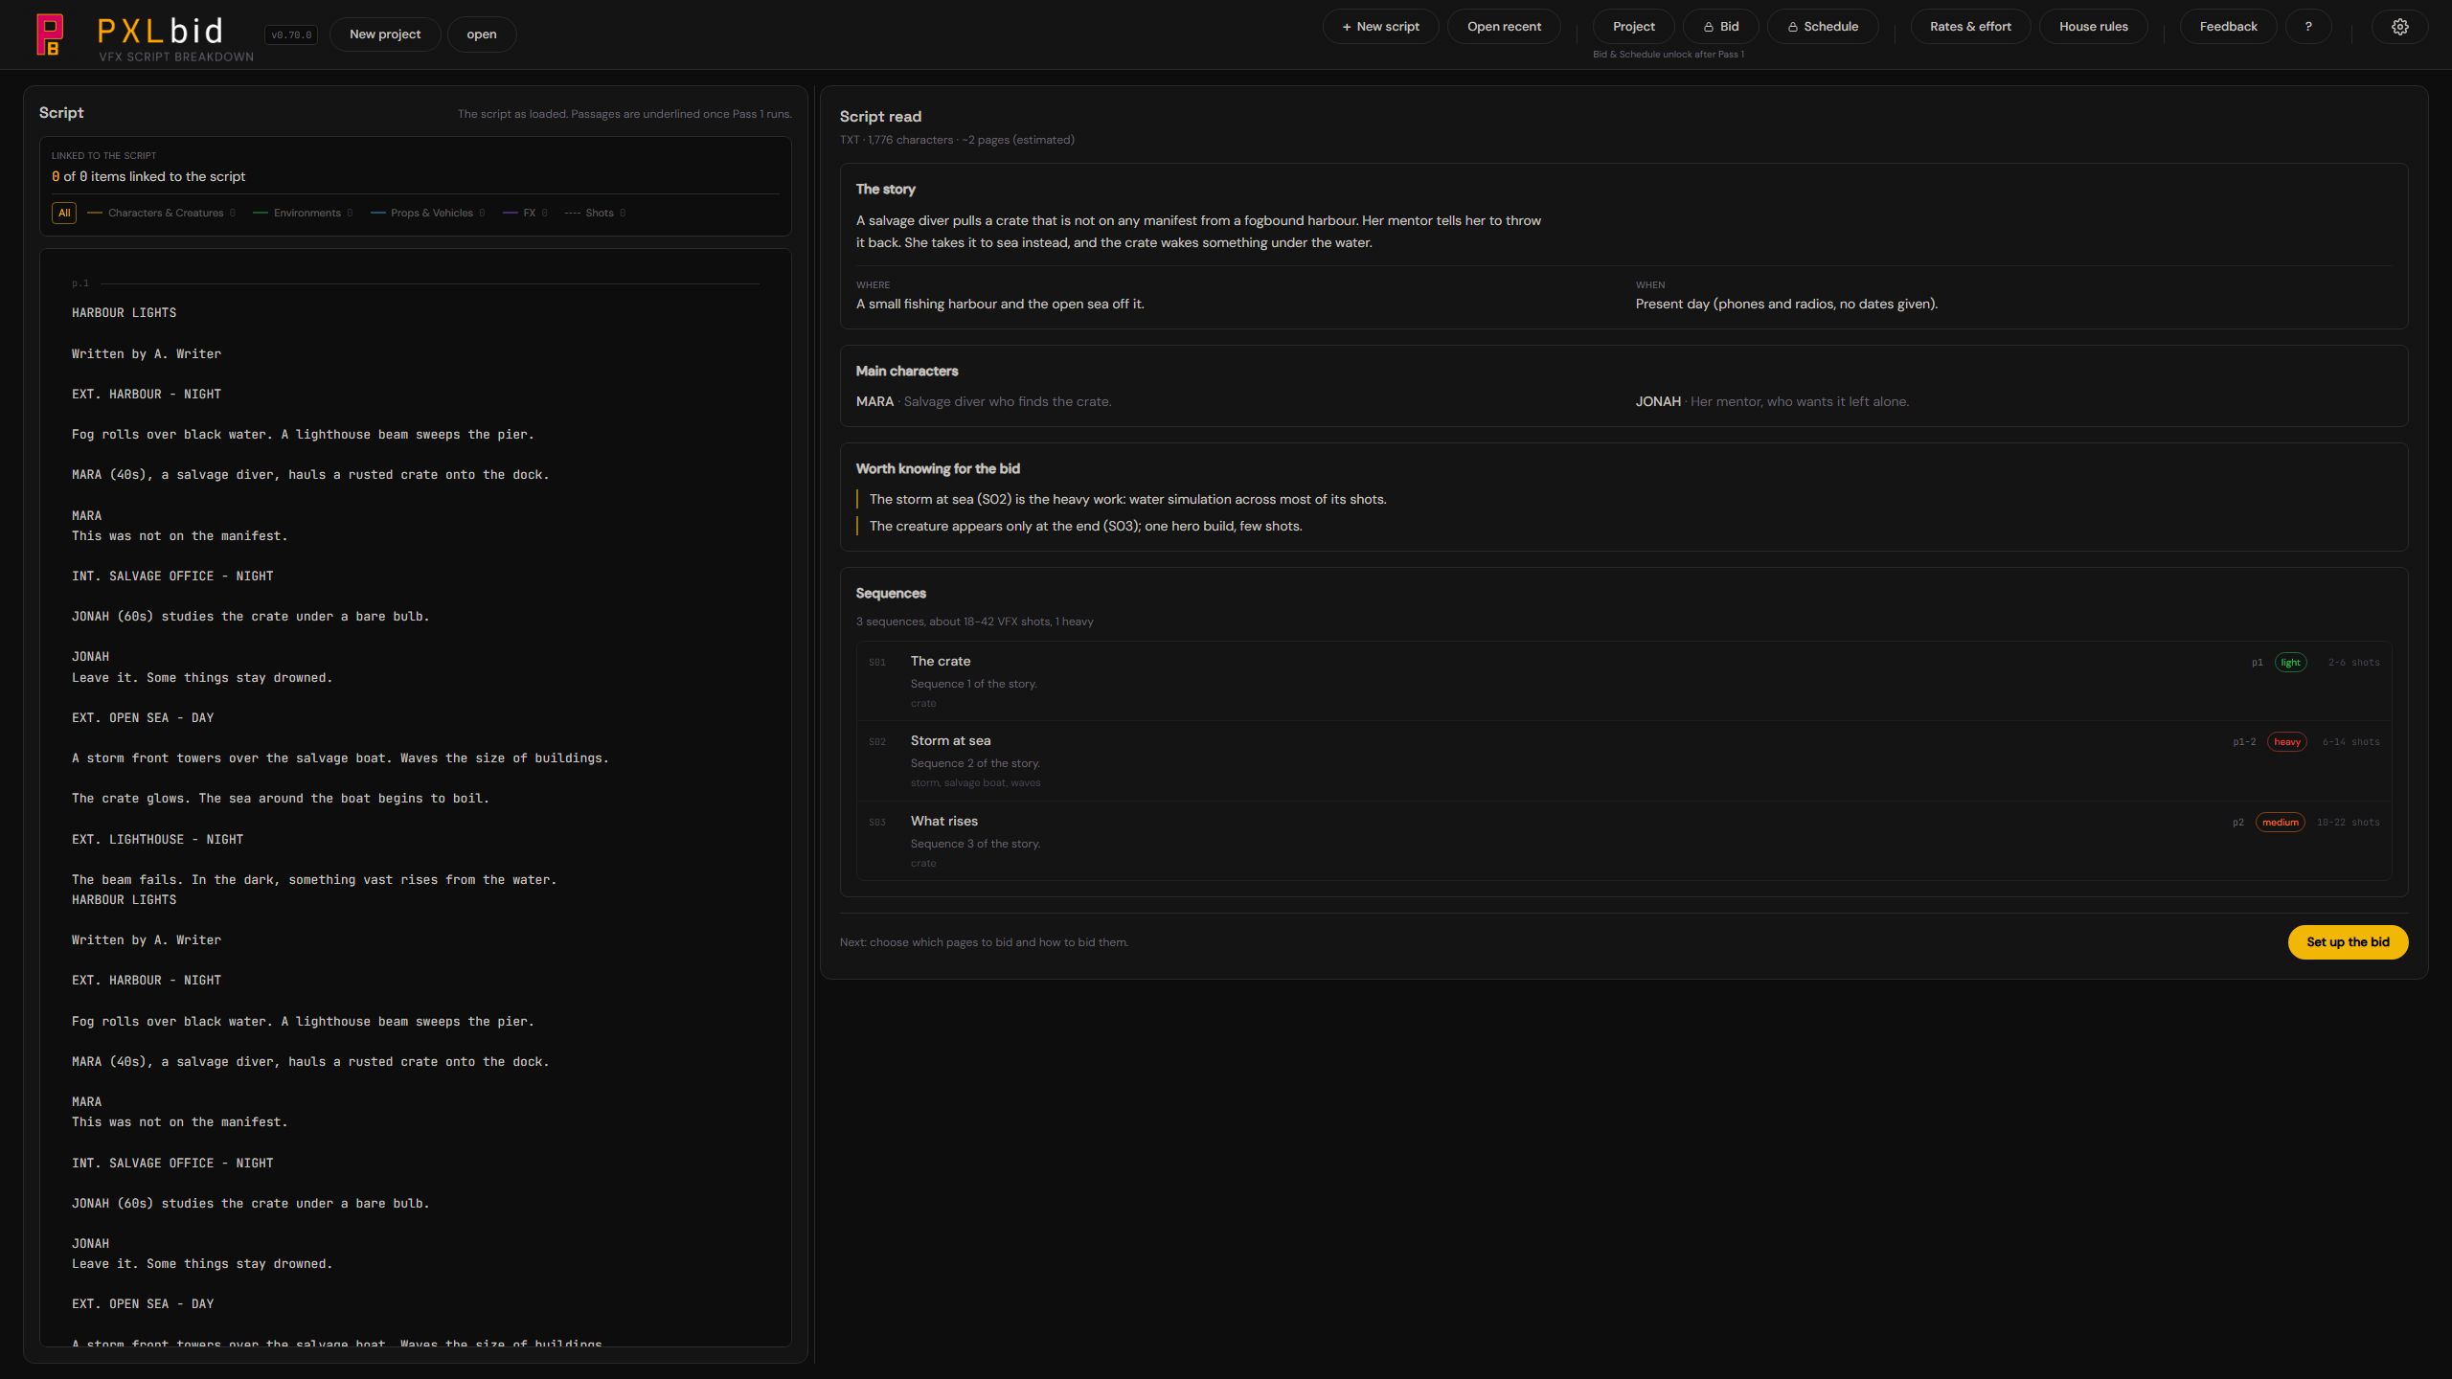2452x1379 pixels.
Task: Click the '2-6 shots' estimate
Action: pos(2353,663)
